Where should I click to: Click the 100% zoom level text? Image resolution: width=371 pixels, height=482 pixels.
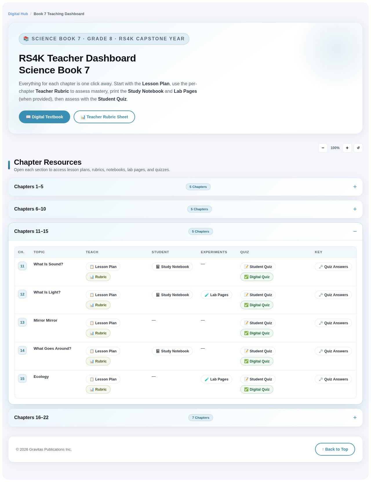(335, 148)
